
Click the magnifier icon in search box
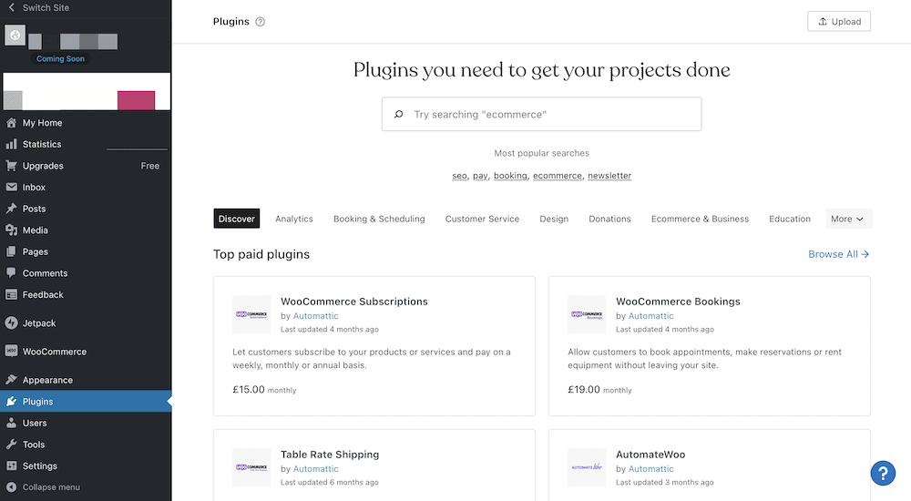click(399, 115)
